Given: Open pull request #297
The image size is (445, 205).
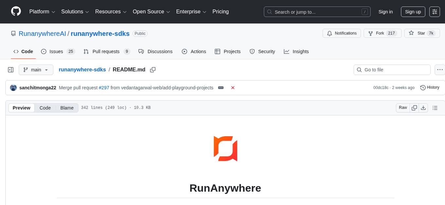Looking at the screenshot, I should coord(104,87).
